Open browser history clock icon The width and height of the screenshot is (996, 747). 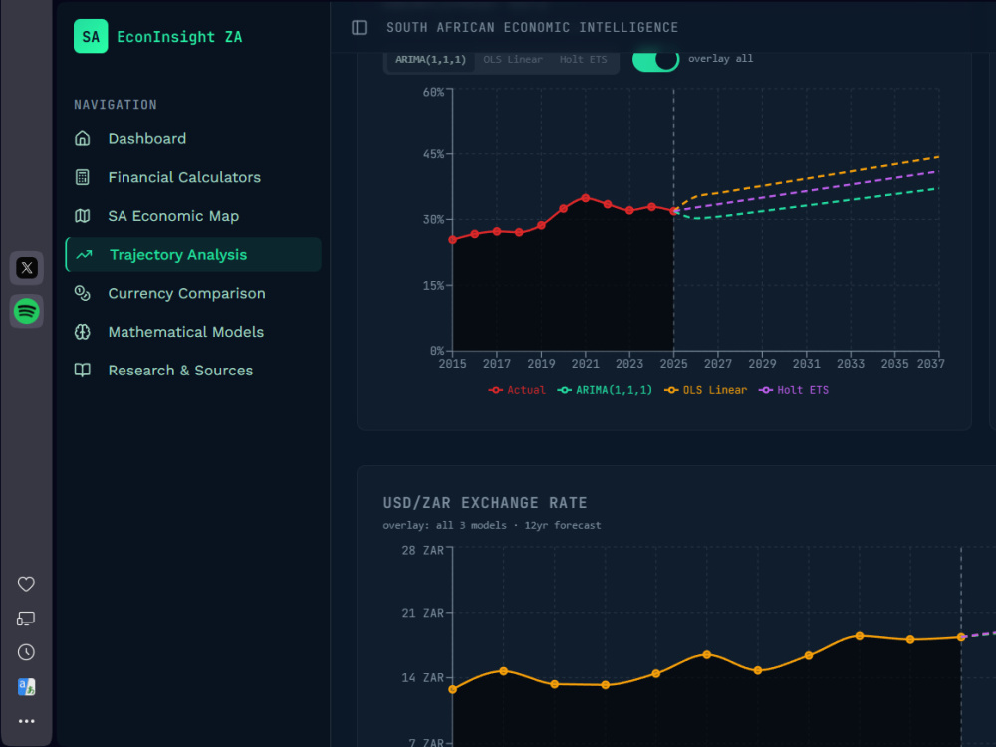26,652
